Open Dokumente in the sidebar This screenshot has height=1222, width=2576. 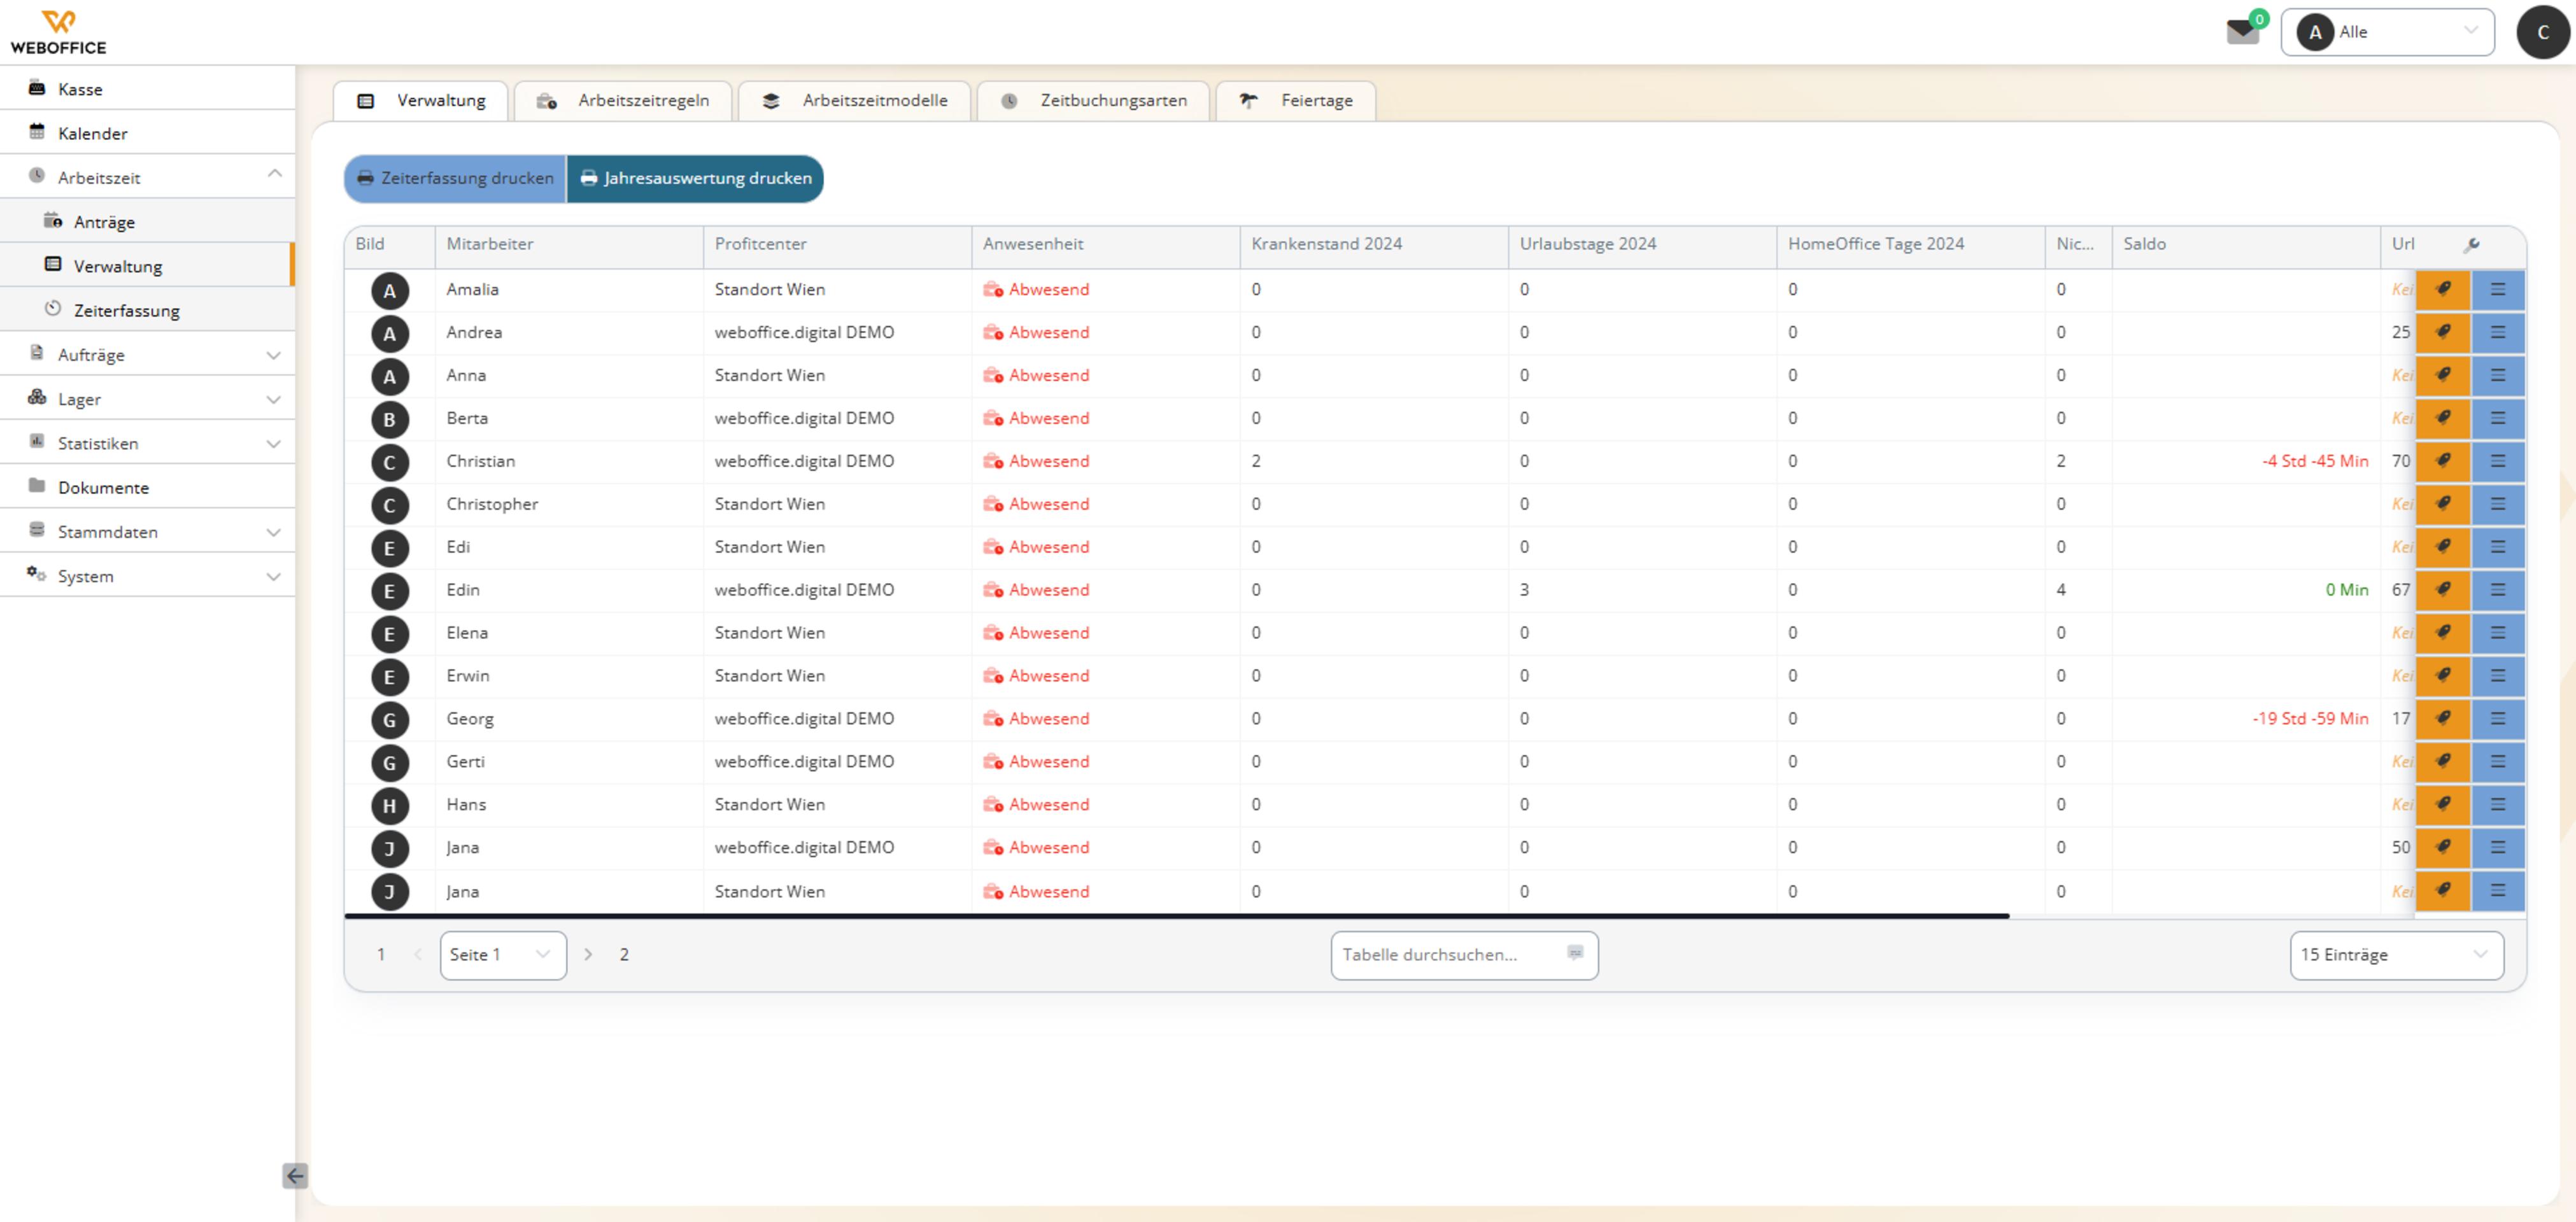click(147, 487)
